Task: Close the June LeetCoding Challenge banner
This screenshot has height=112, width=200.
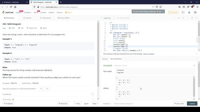Action: point(162,12)
